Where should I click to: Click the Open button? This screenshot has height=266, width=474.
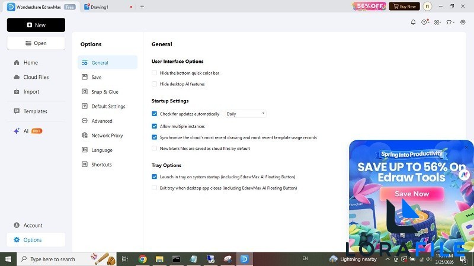point(36,43)
